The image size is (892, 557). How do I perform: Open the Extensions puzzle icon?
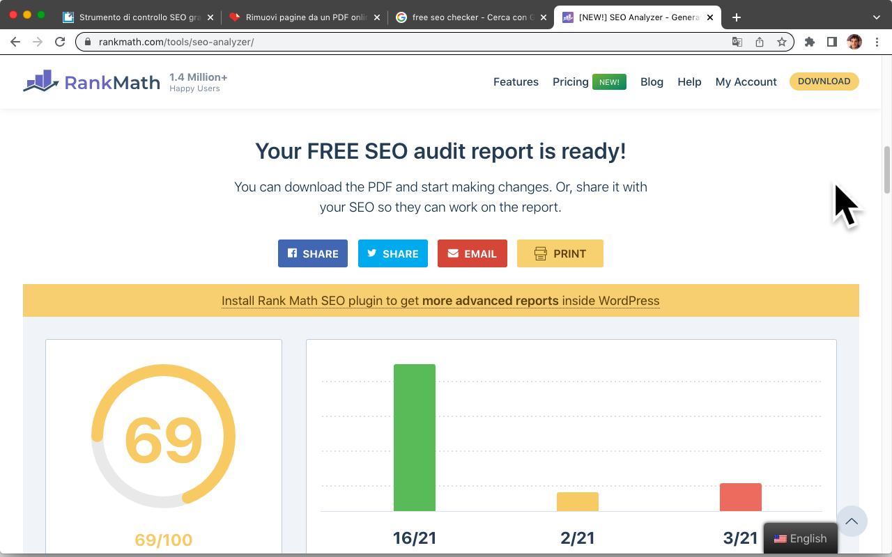coord(809,42)
